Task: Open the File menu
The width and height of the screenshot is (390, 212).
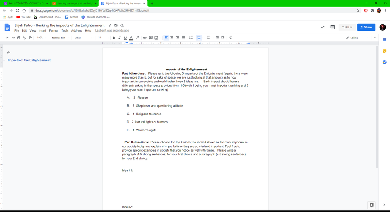Action: click(x=16, y=31)
